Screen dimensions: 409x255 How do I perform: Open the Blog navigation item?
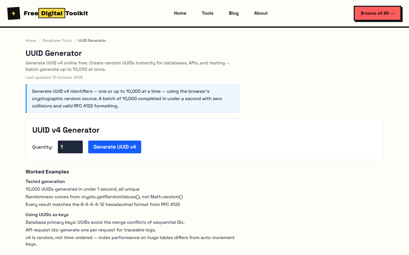pos(234,13)
